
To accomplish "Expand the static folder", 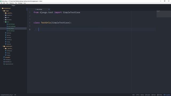I will pos(4,17).
